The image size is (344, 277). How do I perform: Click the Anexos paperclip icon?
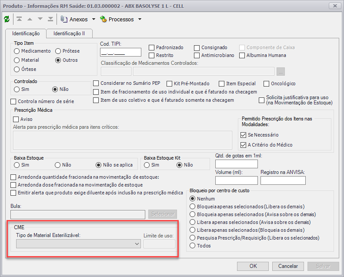coord(63,19)
